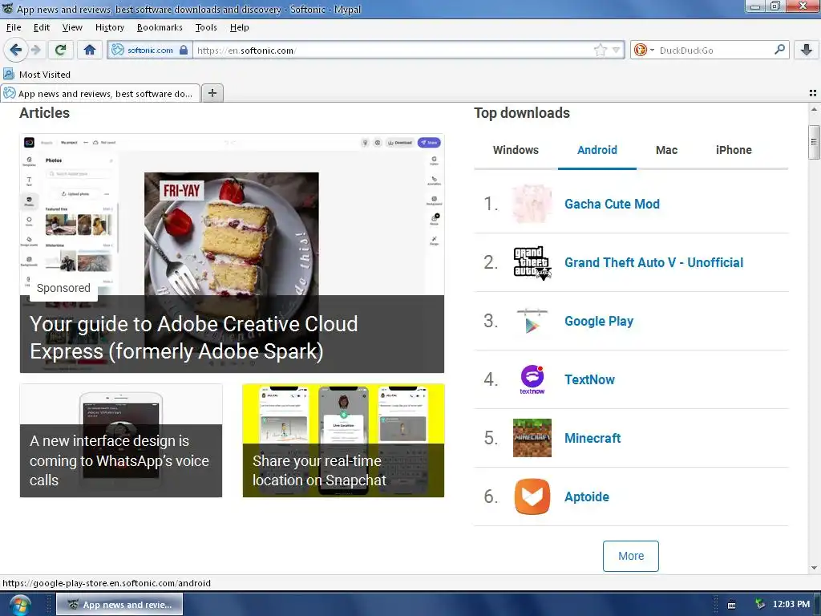The image size is (821, 616).
Task: Click the padlock security icon
Action: pos(184,51)
